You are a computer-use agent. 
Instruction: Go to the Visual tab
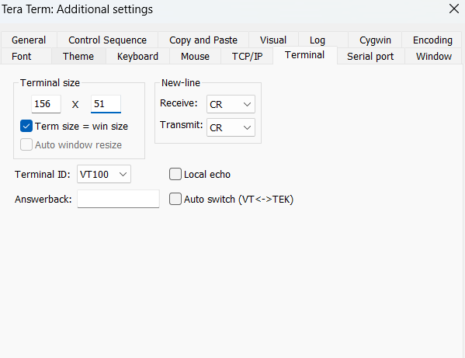pyautogui.click(x=273, y=40)
